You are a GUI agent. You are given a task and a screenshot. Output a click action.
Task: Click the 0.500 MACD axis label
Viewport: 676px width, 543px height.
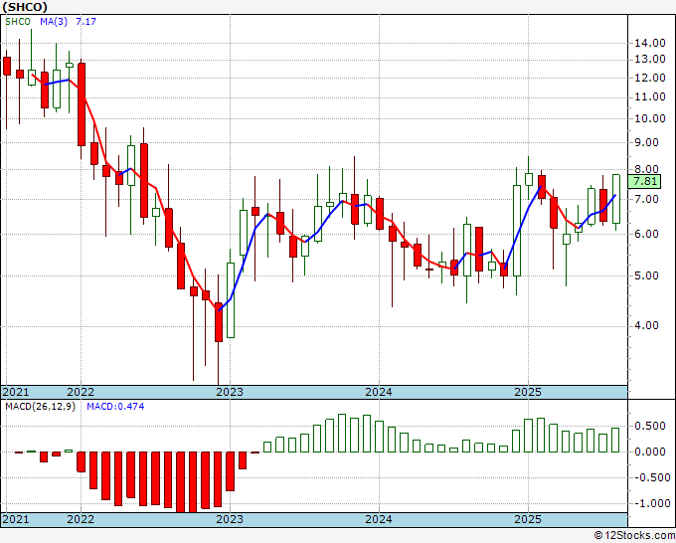point(650,426)
